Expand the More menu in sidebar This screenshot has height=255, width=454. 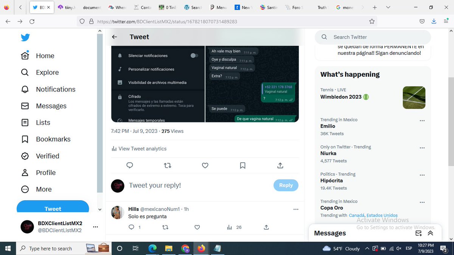coord(37,189)
